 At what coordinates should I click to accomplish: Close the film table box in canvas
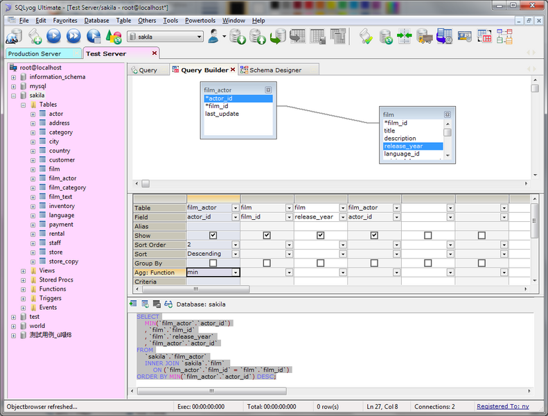(x=447, y=114)
